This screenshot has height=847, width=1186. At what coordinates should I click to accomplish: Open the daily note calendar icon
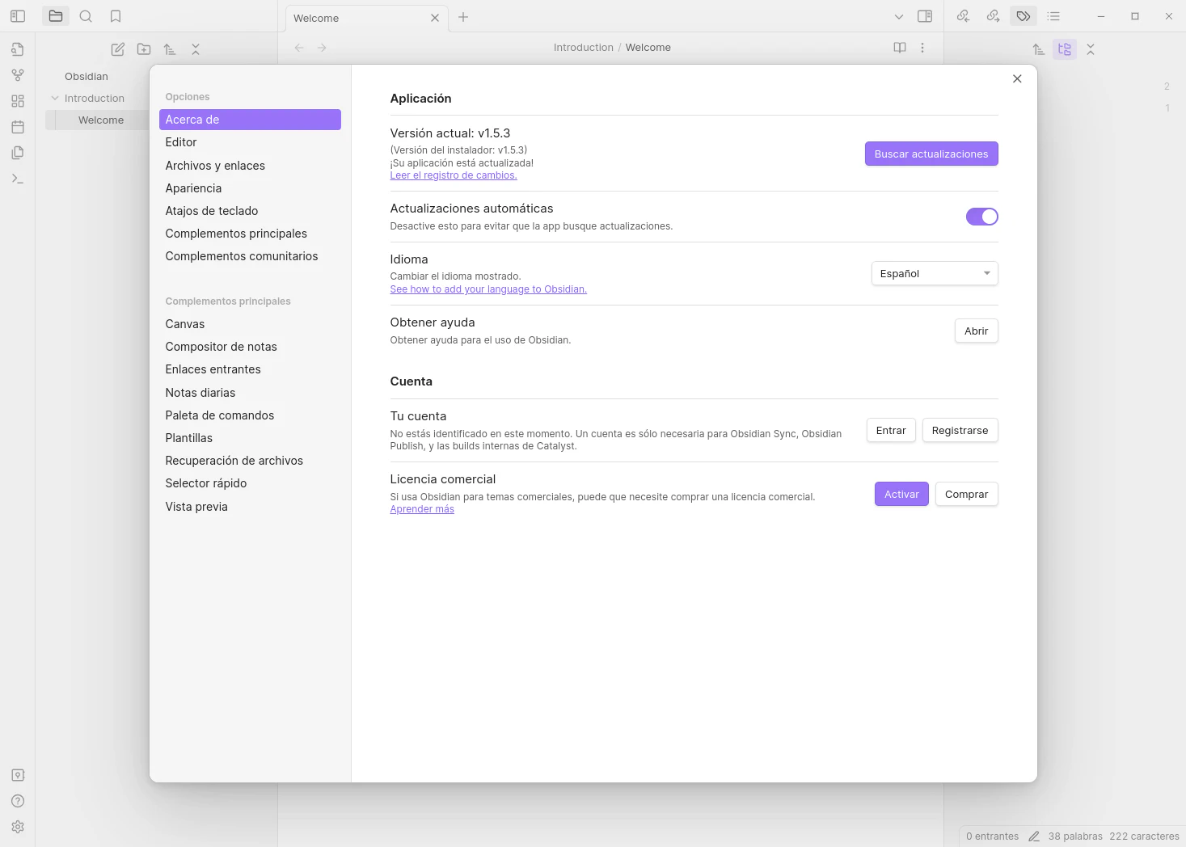click(18, 127)
